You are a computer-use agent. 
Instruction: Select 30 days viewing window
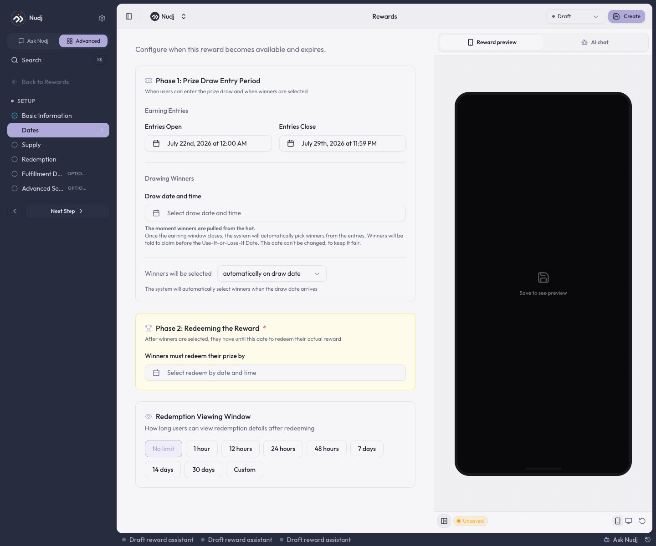click(x=203, y=470)
